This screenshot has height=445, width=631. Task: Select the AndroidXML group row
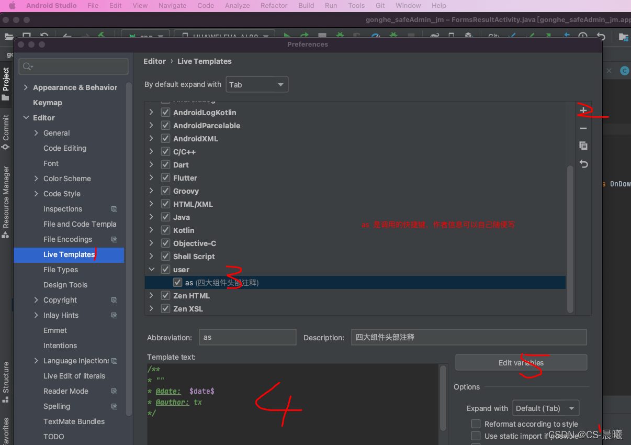[355, 139]
